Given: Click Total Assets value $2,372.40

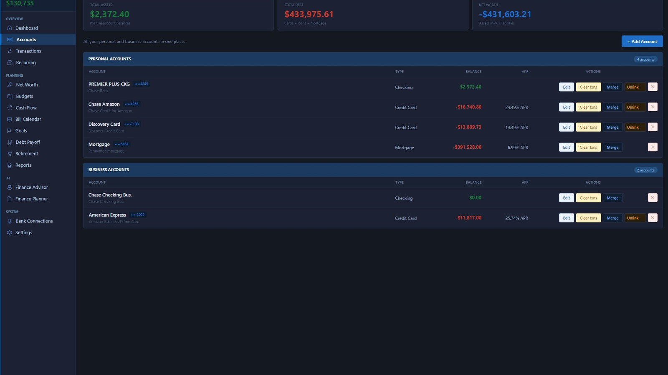Looking at the screenshot, I should 110,14.
